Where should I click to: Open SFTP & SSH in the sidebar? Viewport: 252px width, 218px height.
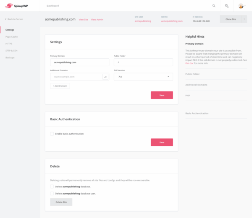(11, 51)
